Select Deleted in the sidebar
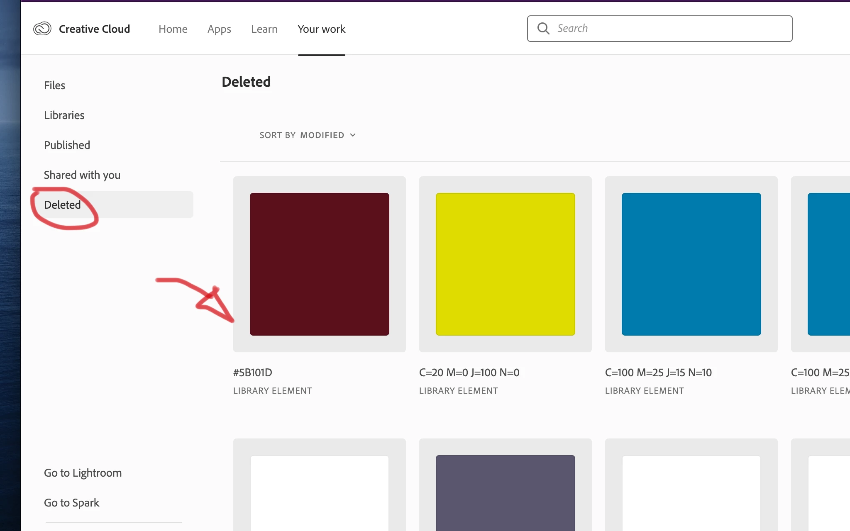This screenshot has height=531, width=850. (62, 205)
